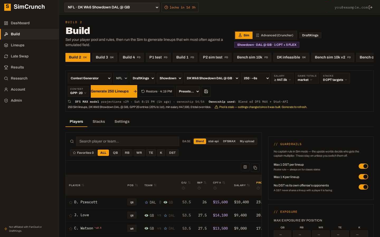Open the Settings tab
Screen dimensions: 380x237
click(x=122, y=121)
